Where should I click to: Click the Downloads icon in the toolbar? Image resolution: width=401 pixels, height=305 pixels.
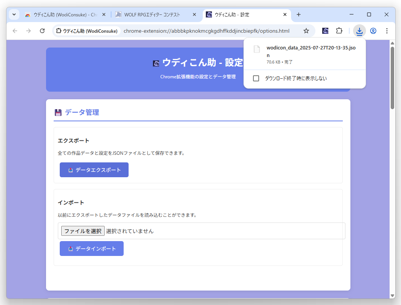coord(359,31)
